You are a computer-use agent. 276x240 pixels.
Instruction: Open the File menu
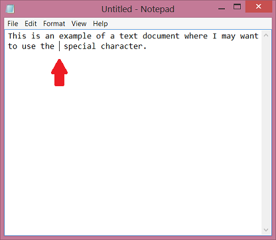[x=13, y=24]
